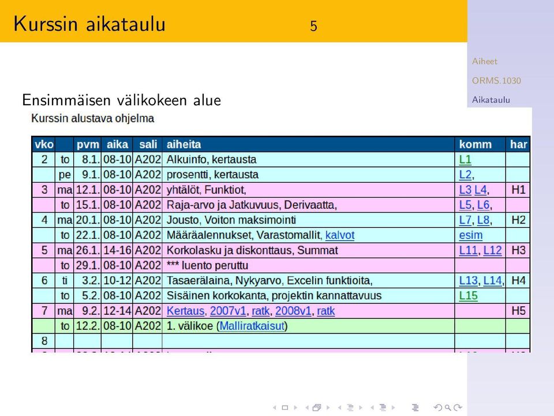The height and width of the screenshot is (416, 554).
Task: Go to previous section arrow
Action: [x=372, y=407]
